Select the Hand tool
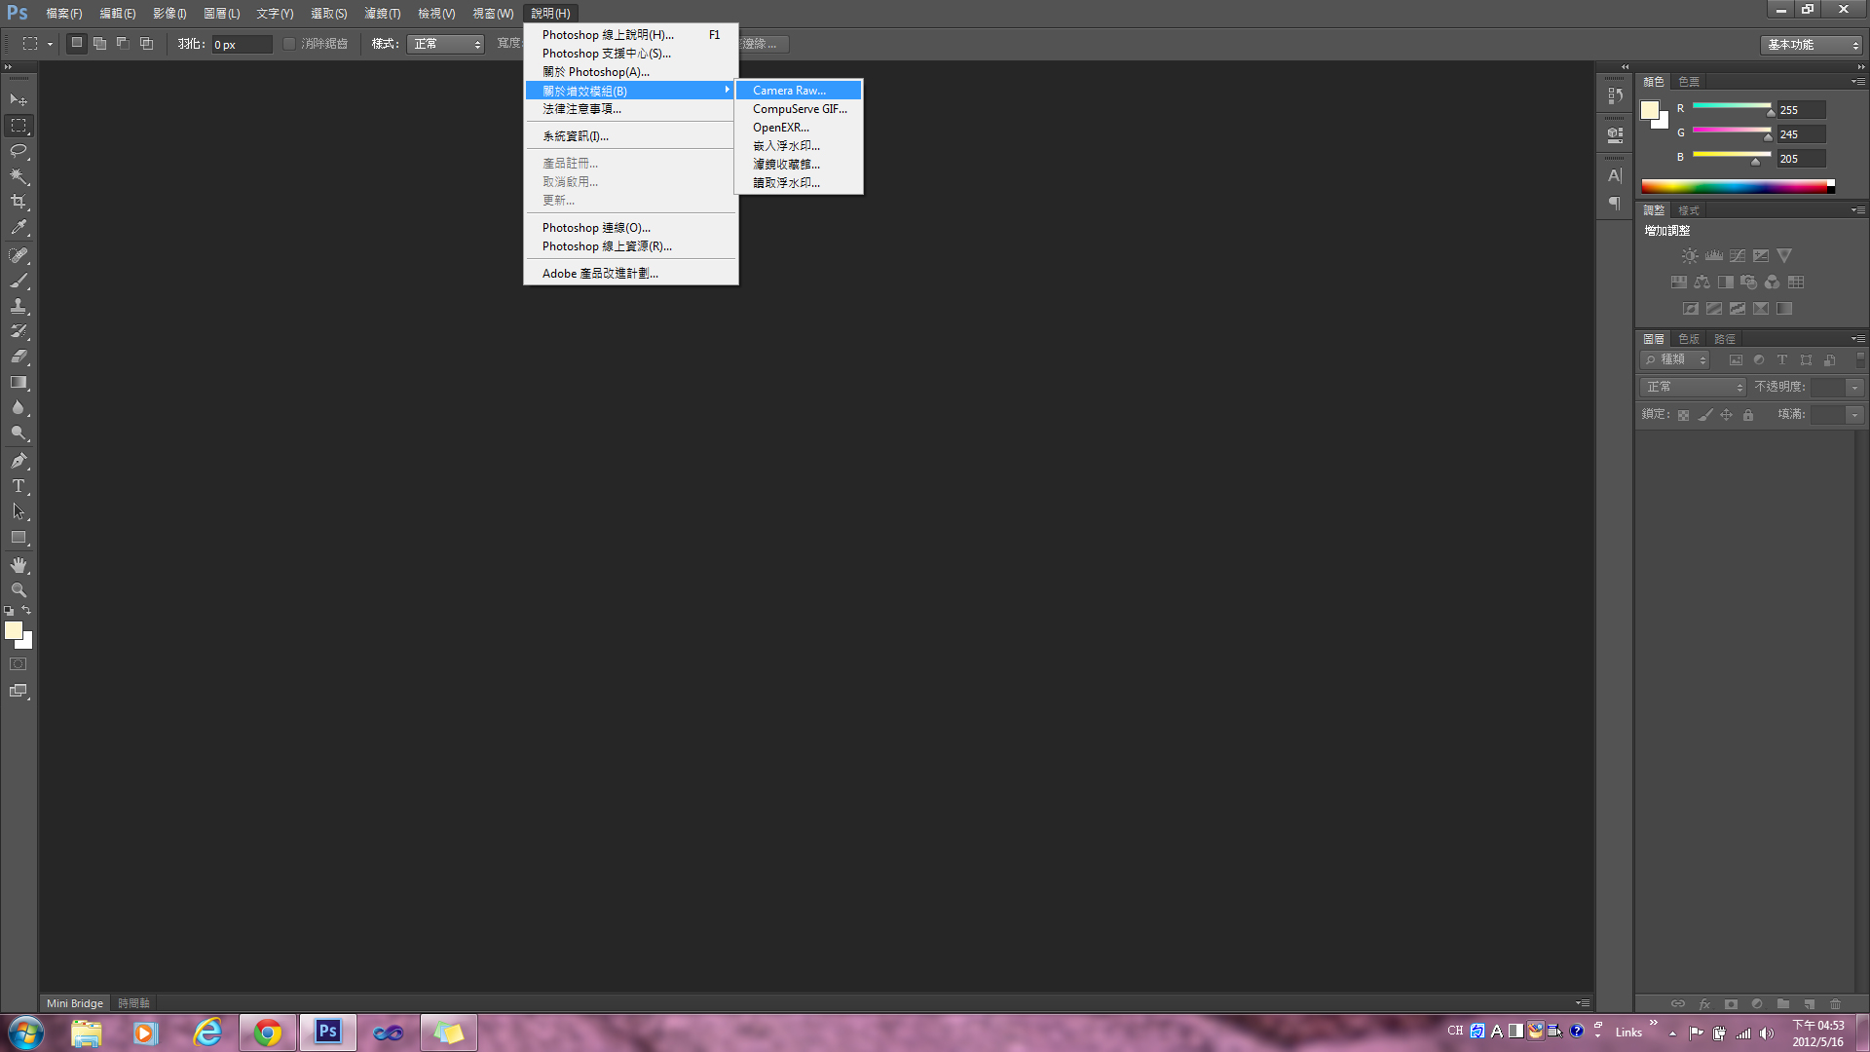 19,565
